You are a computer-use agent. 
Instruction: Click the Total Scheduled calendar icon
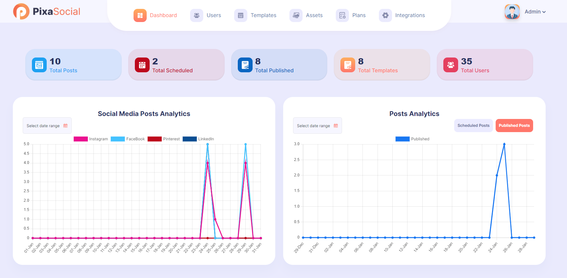tap(142, 65)
